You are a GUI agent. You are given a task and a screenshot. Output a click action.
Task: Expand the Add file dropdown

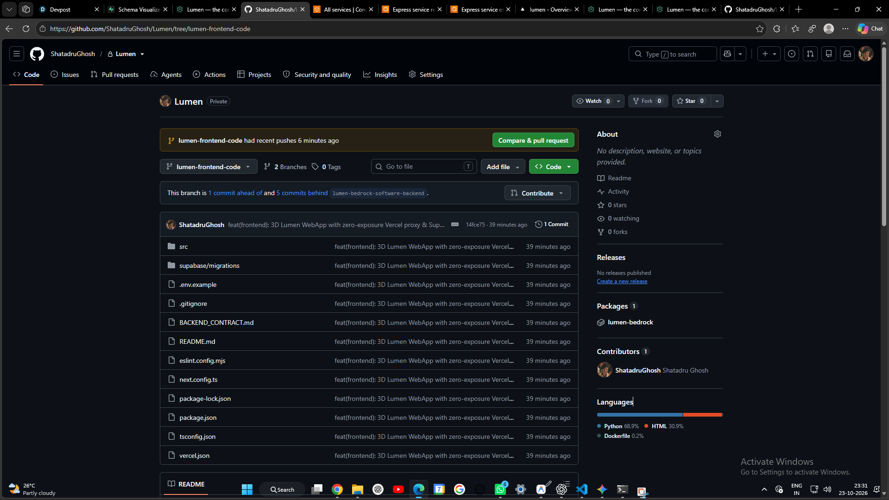(x=503, y=167)
